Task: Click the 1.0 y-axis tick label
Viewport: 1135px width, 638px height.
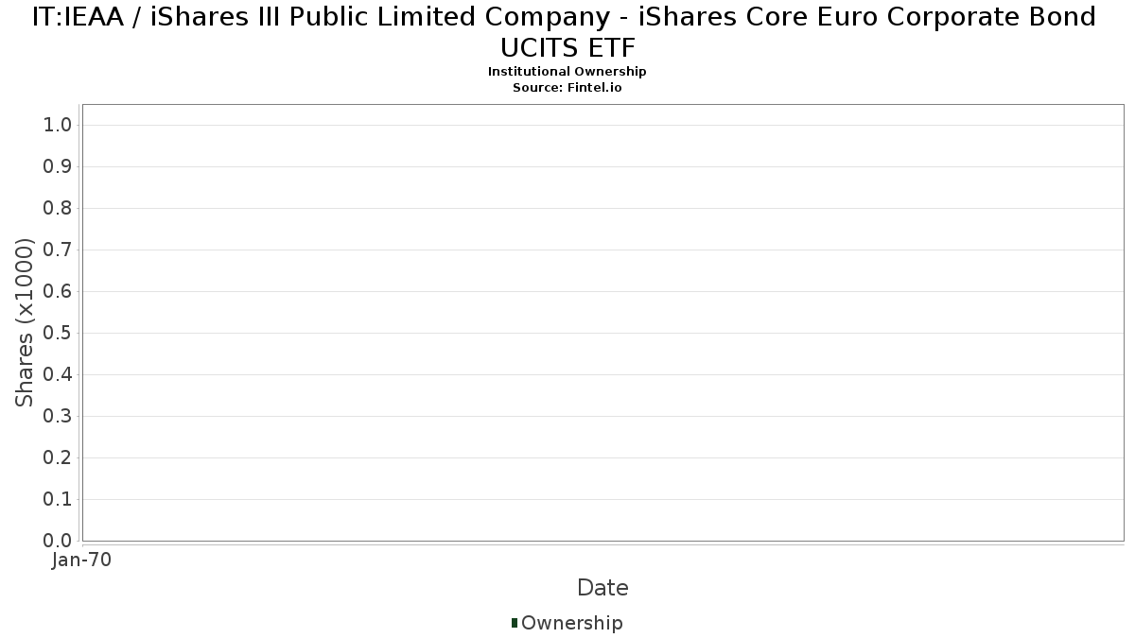Action: (x=58, y=126)
